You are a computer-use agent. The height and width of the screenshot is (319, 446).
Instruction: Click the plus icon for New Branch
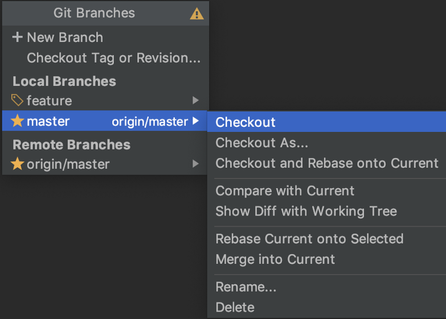[17, 38]
